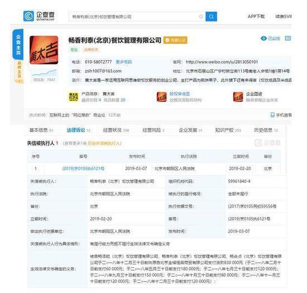Open the 企业图谱 enterprise graph icon
Viewport: 307px width, 293px height.
tap(238, 97)
